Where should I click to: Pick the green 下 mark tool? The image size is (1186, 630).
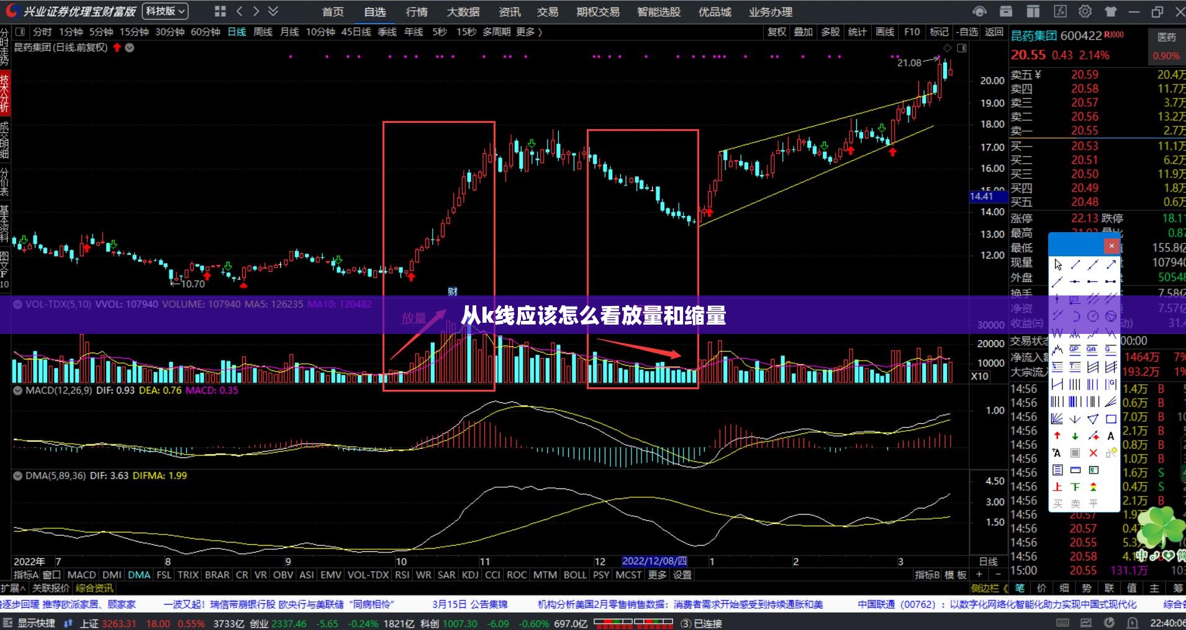click(1075, 487)
